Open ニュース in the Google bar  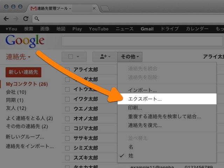125,29
